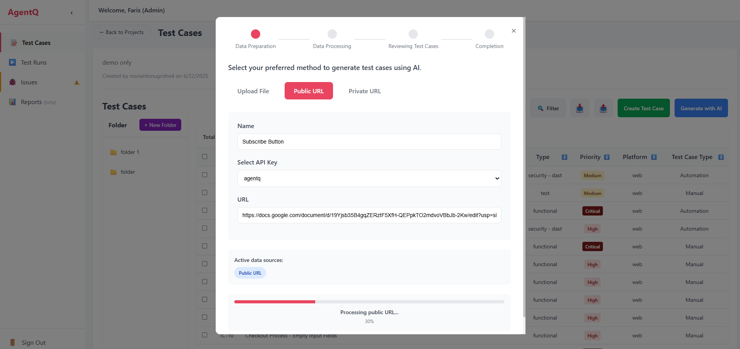The height and width of the screenshot is (349, 740).
Task: Click the Platform column sort icon
Action: [654, 157]
